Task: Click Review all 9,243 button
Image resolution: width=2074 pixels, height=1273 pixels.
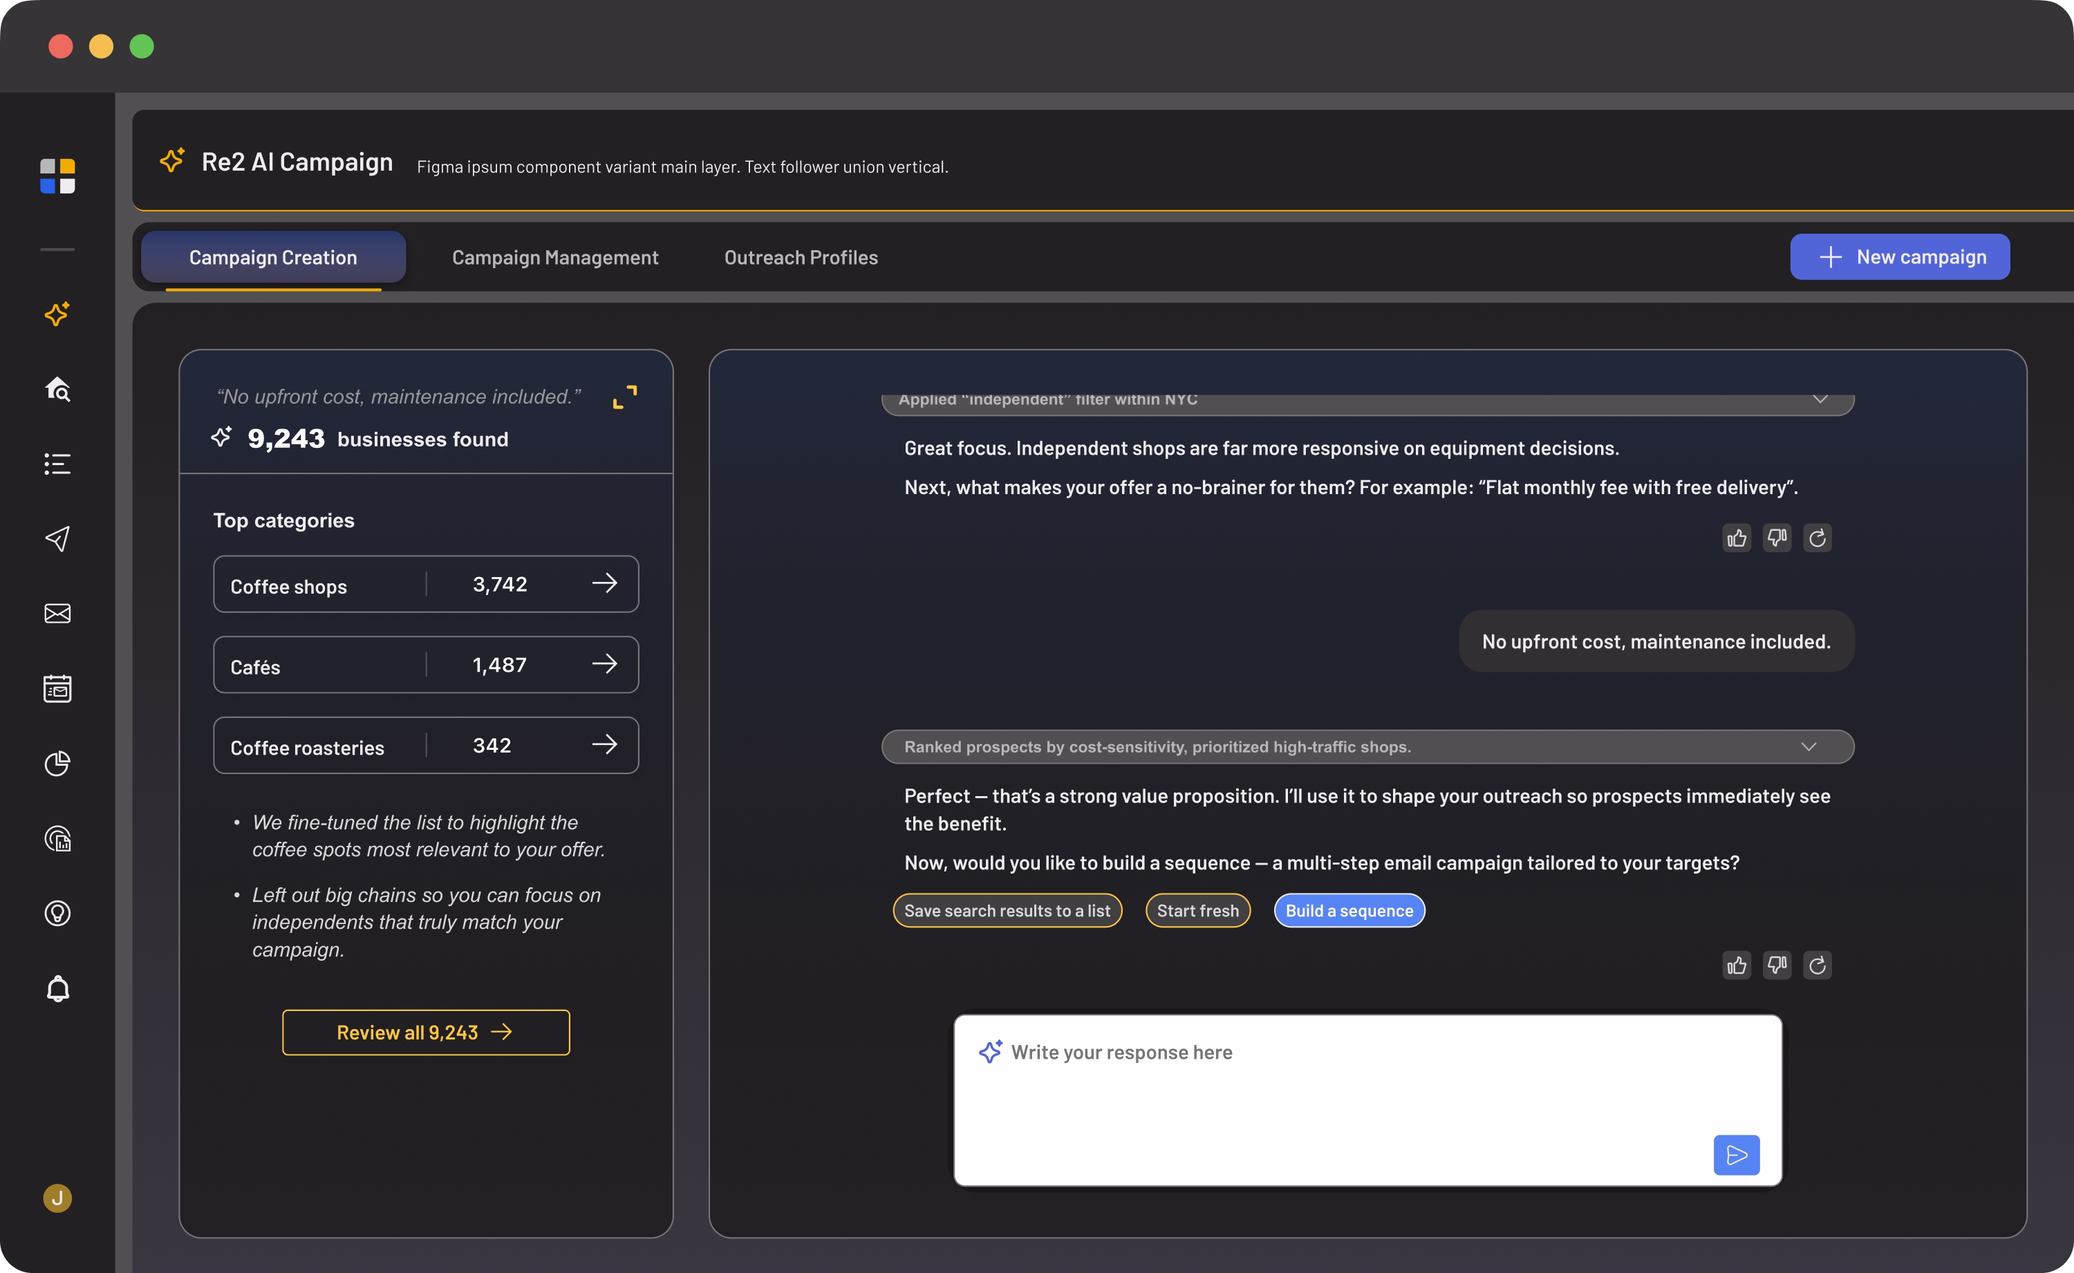Action: (426, 1032)
